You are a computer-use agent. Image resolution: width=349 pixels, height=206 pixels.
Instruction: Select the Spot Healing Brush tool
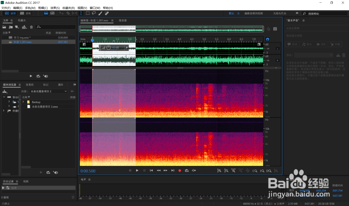[106, 13]
